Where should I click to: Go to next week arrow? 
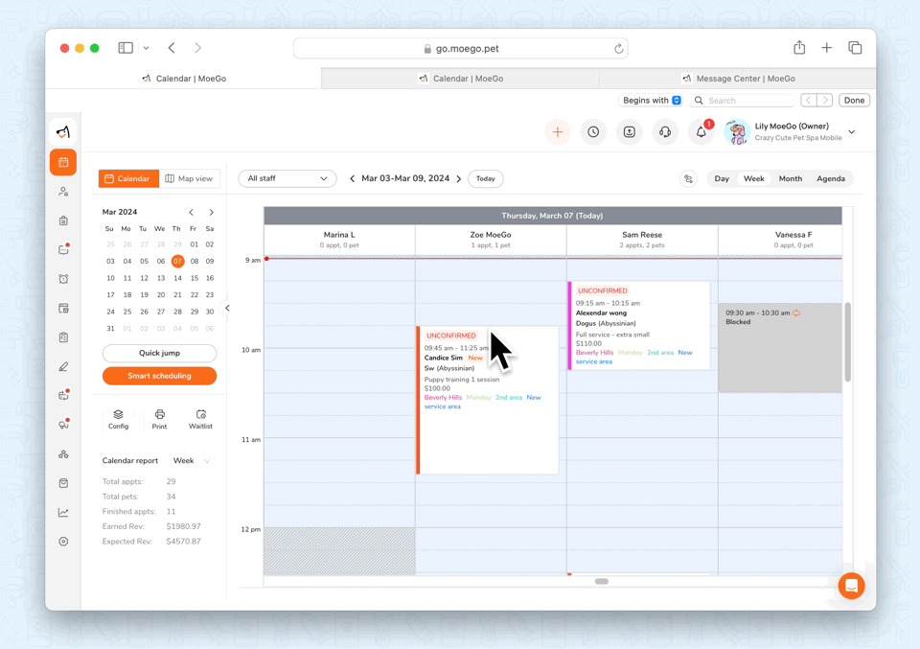point(459,178)
